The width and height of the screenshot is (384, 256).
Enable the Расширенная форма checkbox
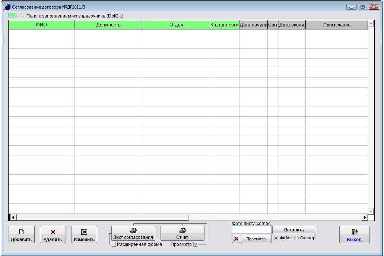(x=113, y=244)
